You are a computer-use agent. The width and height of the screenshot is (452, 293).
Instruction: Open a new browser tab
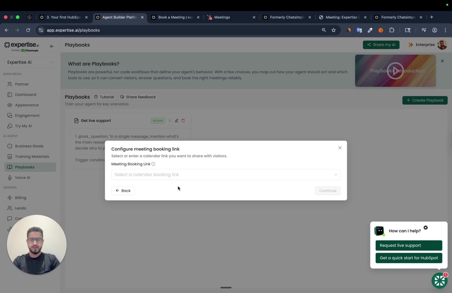click(x=431, y=17)
